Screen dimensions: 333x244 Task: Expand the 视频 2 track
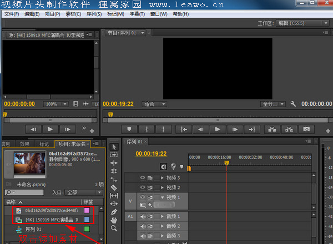coord(163,187)
